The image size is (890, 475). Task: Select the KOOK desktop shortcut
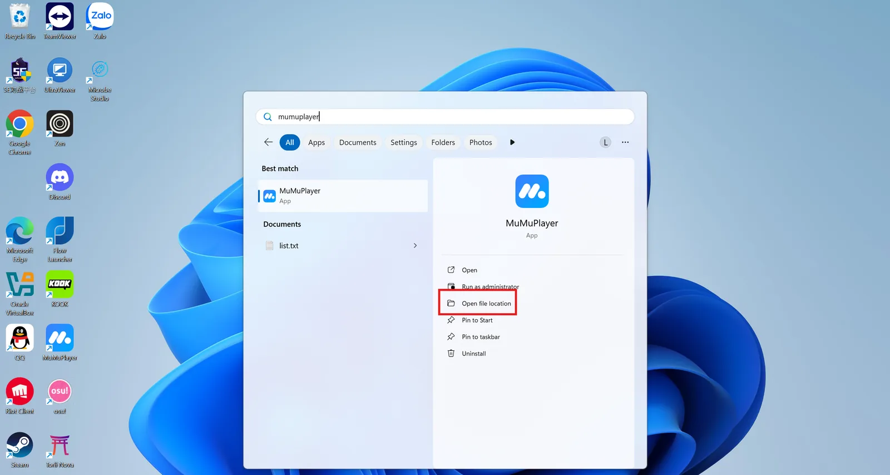[60, 289]
